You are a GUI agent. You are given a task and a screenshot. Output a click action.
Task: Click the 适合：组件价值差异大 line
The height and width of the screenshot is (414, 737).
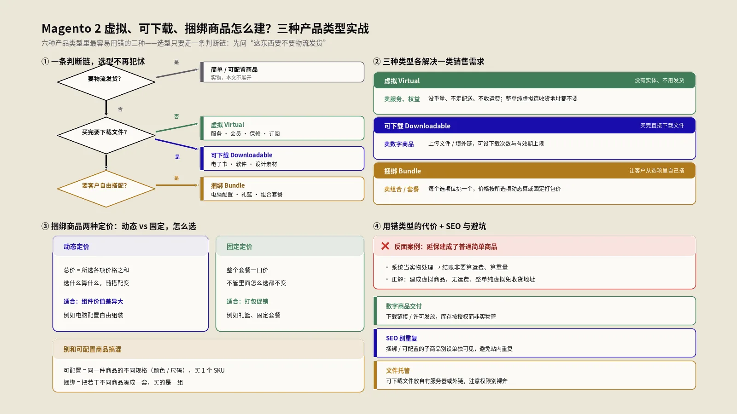coord(93,301)
